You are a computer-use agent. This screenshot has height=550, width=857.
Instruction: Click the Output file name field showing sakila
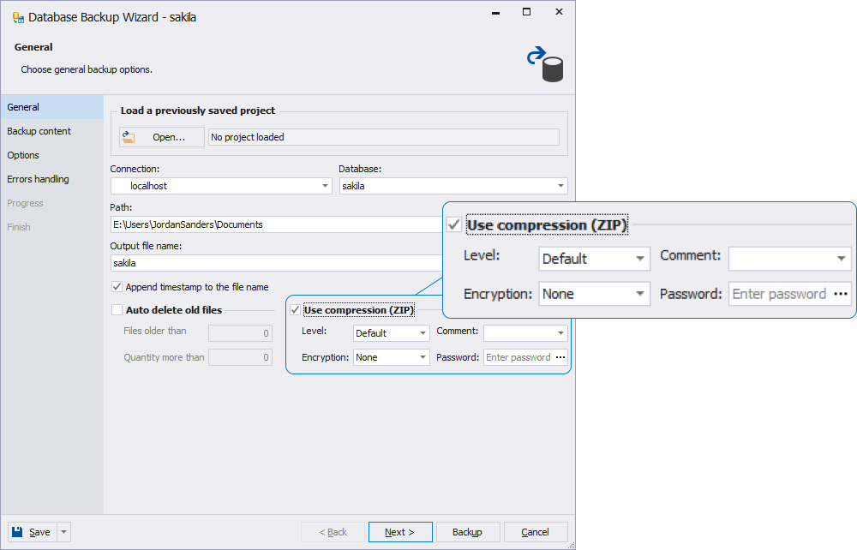(x=257, y=262)
